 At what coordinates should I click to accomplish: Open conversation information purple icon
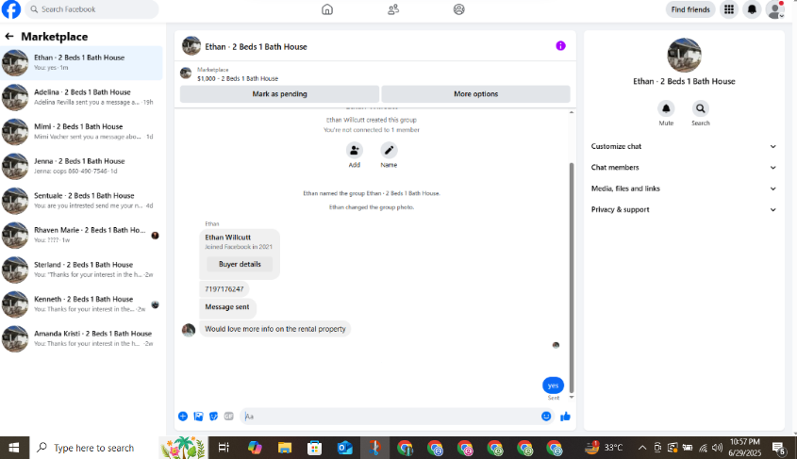(560, 45)
